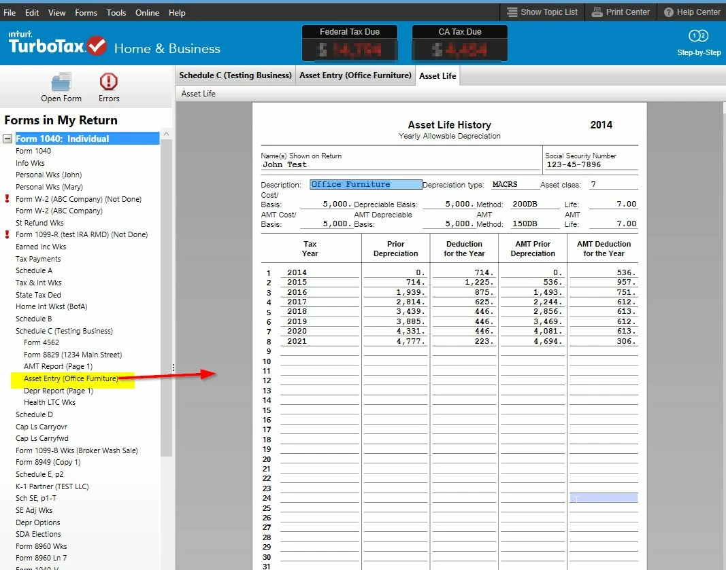726x570 pixels.
Task: Click the Federal Tax Due display
Action: point(350,43)
